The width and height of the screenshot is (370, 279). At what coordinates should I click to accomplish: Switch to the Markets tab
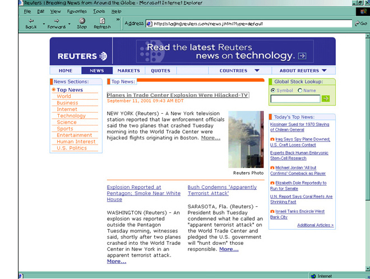[x=128, y=71]
